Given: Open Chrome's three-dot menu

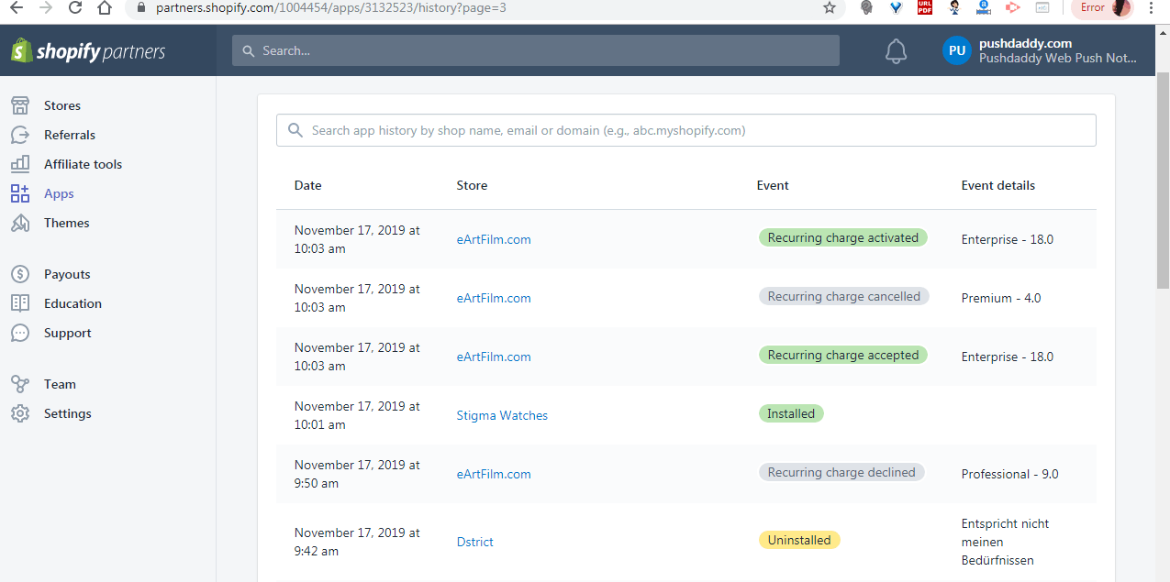Looking at the screenshot, I should pyautogui.click(x=1151, y=8).
